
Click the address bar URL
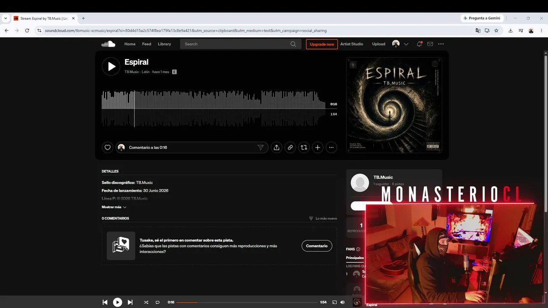point(186,31)
